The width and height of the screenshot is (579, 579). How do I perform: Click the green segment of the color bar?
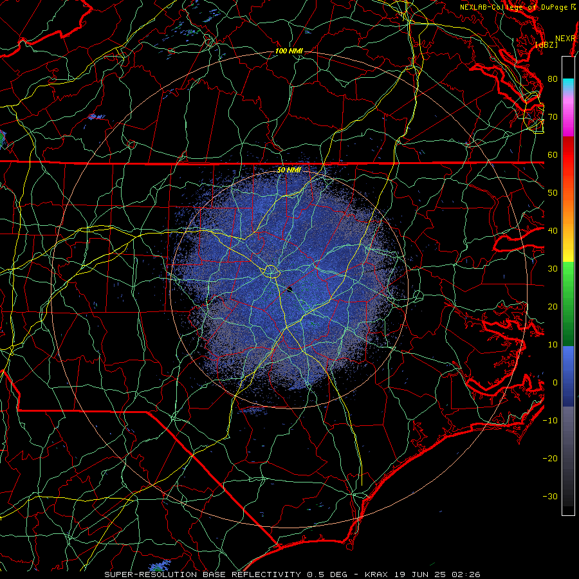click(568, 304)
